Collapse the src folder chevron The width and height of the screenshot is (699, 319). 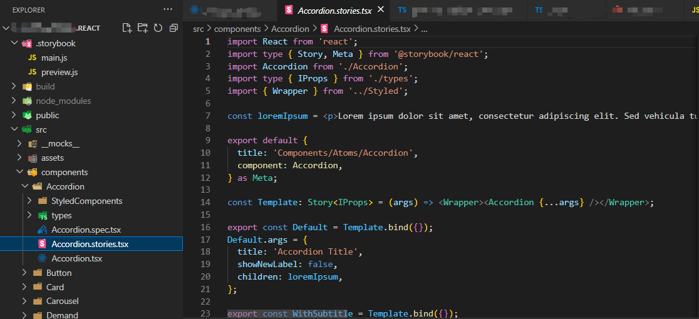[x=14, y=129]
